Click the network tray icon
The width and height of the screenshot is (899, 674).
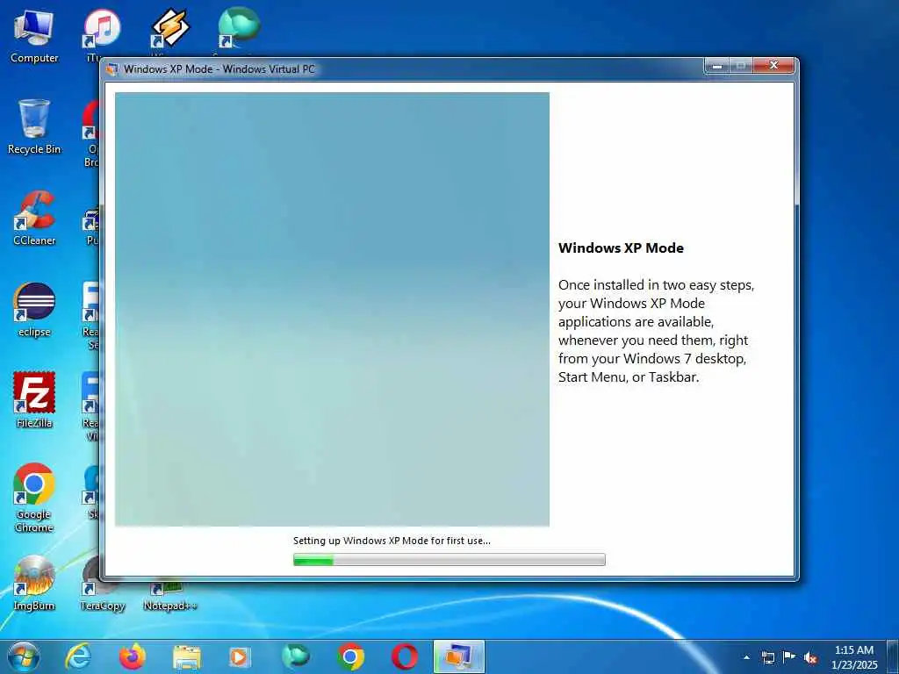click(767, 657)
